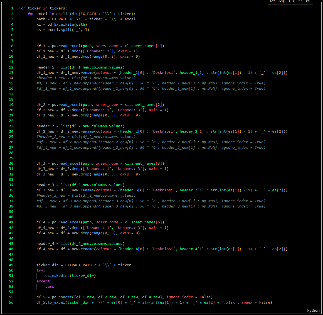The image size is (323, 315).
Task: Click 'xl.sheet_names[1]' on line 8
Action: pyautogui.click(x=143, y=46)
